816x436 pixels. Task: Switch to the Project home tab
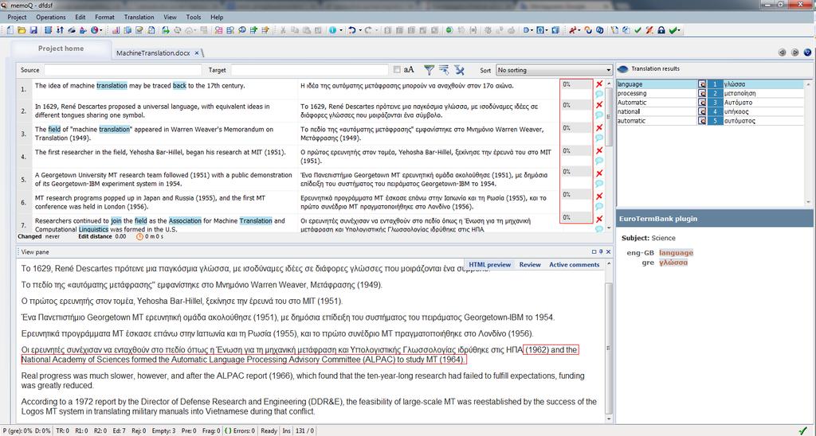pyautogui.click(x=61, y=49)
